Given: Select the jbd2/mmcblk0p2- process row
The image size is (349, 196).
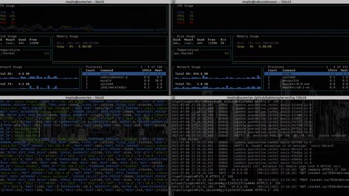Looking at the screenshot, I should coord(124,87).
